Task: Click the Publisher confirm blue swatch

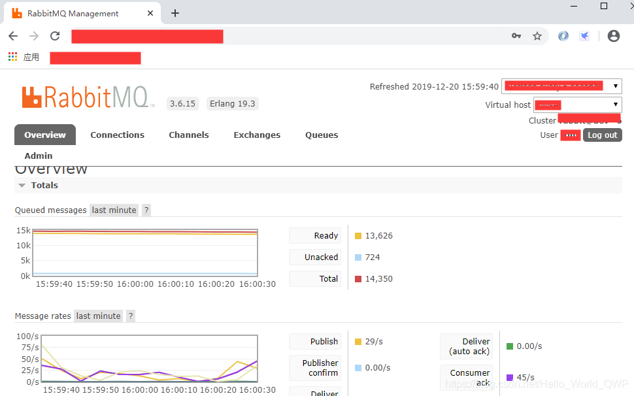Action: (358, 368)
